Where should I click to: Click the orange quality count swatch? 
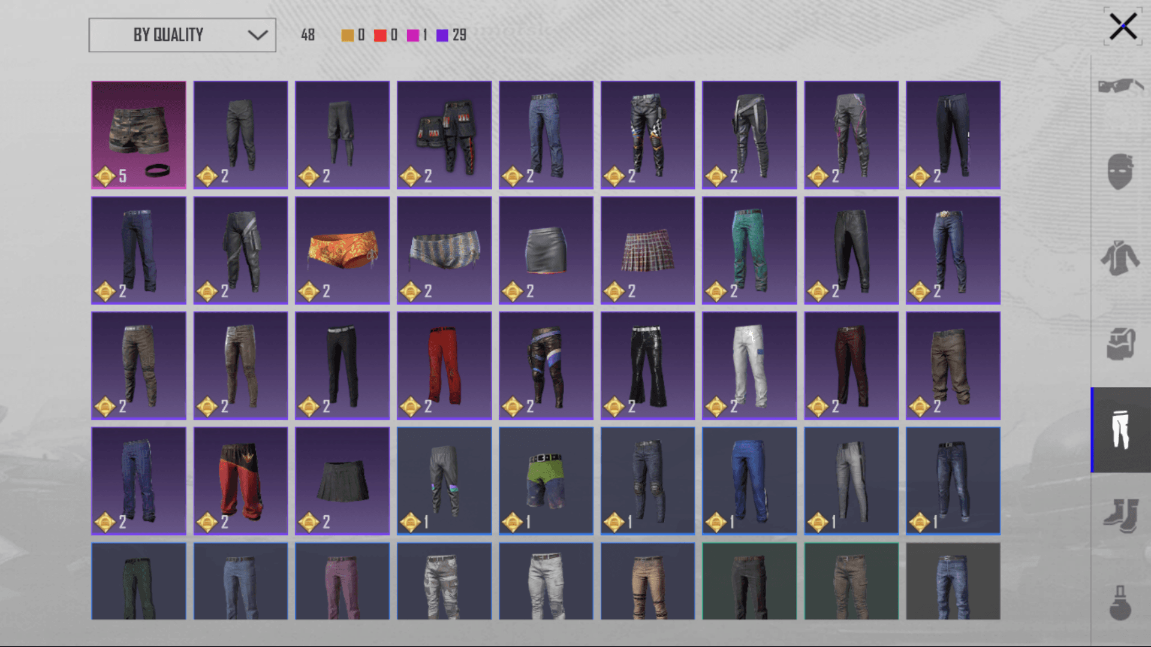pyautogui.click(x=347, y=35)
